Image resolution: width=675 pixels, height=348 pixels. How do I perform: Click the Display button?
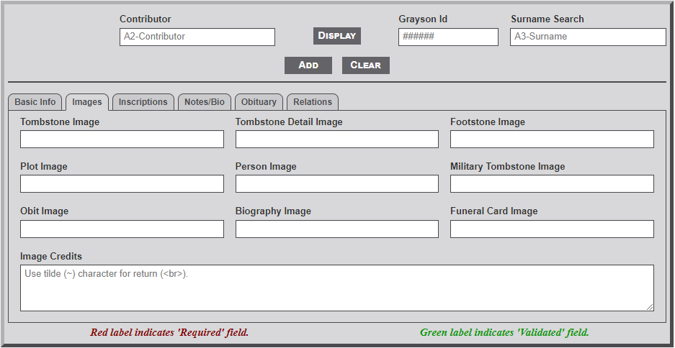(336, 36)
